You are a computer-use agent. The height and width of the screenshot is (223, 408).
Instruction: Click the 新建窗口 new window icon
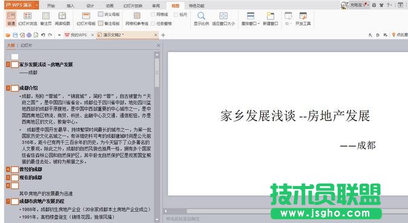[x=271, y=16]
